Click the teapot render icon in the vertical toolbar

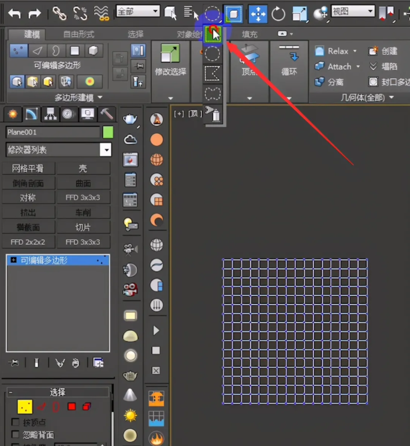[131, 119]
